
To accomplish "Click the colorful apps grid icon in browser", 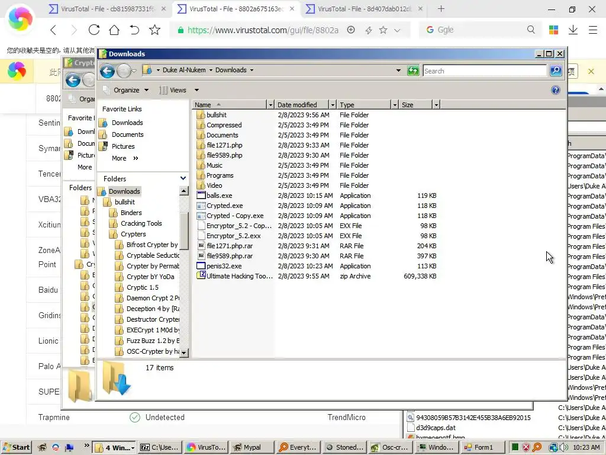I will 553,30.
